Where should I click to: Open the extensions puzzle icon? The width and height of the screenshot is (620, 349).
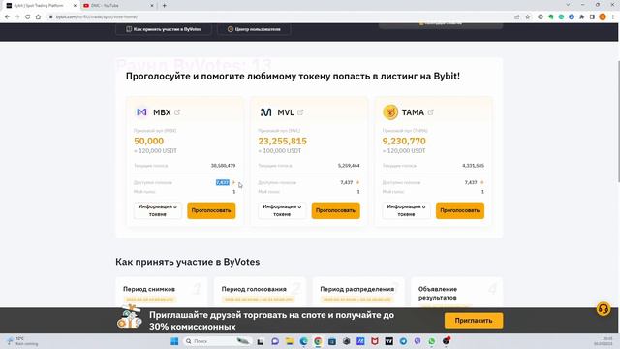(581, 17)
